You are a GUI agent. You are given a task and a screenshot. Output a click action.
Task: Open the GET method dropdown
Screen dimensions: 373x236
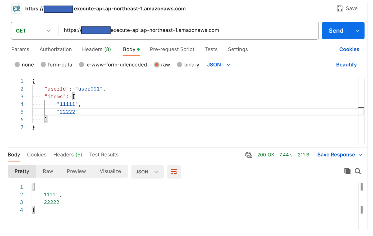(33, 31)
